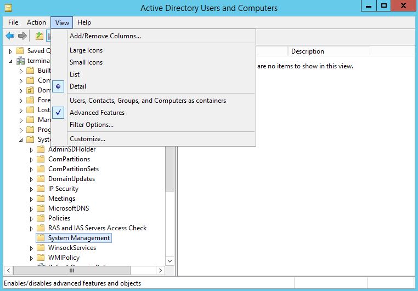Expand the WinsockServices node

click(x=31, y=248)
